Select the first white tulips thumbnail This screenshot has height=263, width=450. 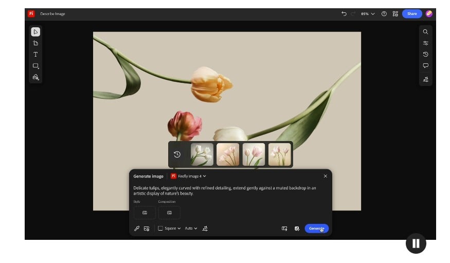[x=202, y=154]
